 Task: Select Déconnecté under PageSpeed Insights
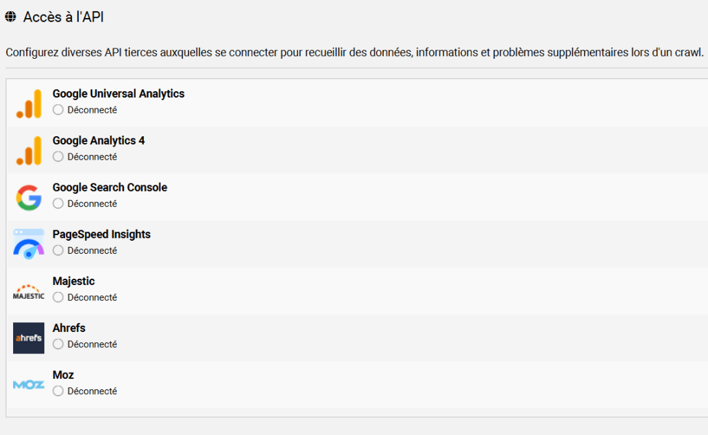coord(58,250)
